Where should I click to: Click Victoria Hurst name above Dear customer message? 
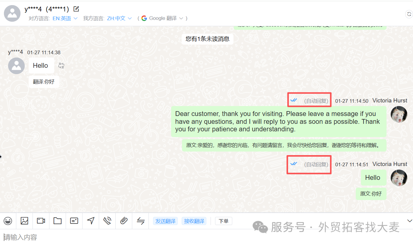(390, 101)
